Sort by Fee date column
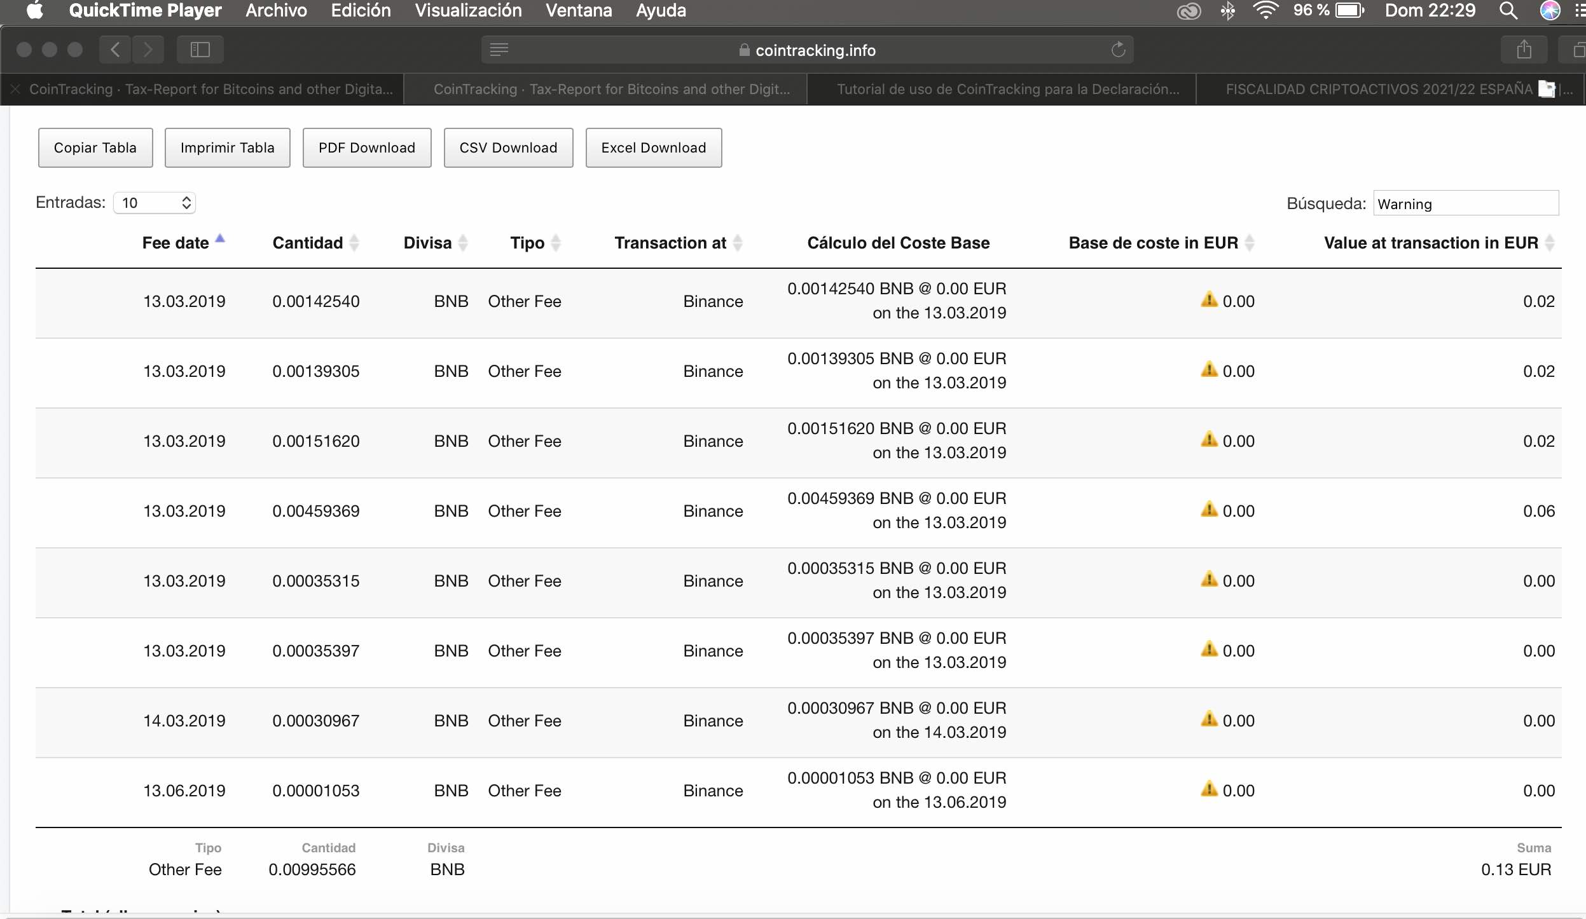The height and width of the screenshot is (919, 1586). point(183,242)
